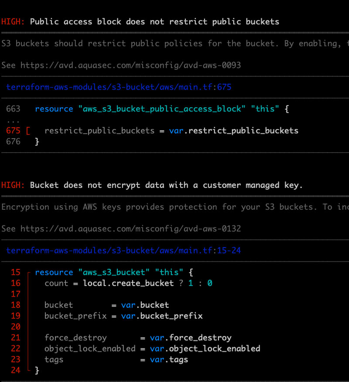Screen dimensions: 349x382
Task: Click the cyan '1' on line 16
Action: click(191, 283)
